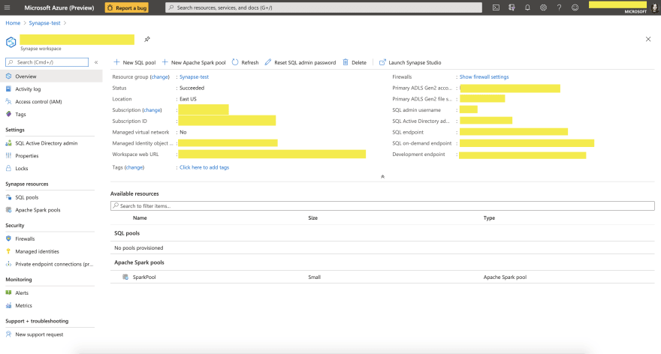Click the Overview icon in the sidebar
This screenshot has height=354, width=661.
[8, 76]
